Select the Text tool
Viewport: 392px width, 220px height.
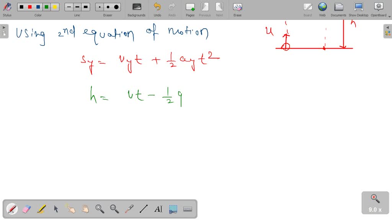click(x=158, y=209)
